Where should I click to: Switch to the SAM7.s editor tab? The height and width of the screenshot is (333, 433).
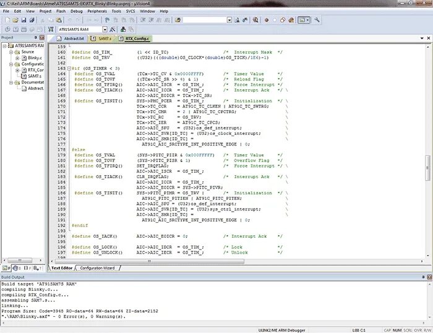(101, 39)
